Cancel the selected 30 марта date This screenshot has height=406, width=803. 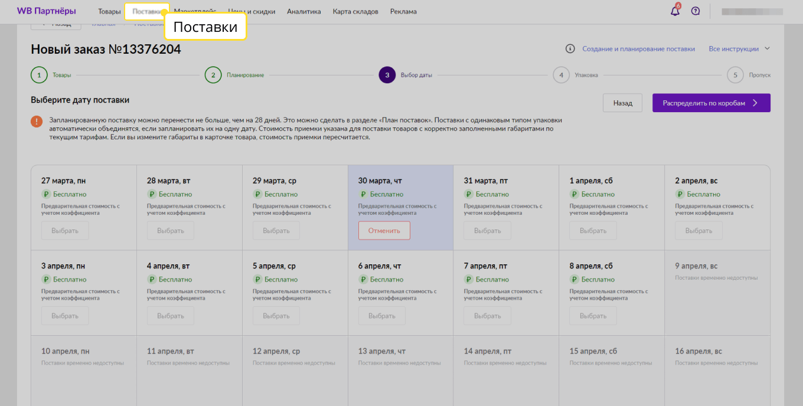pyautogui.click(x=384, y=231)
